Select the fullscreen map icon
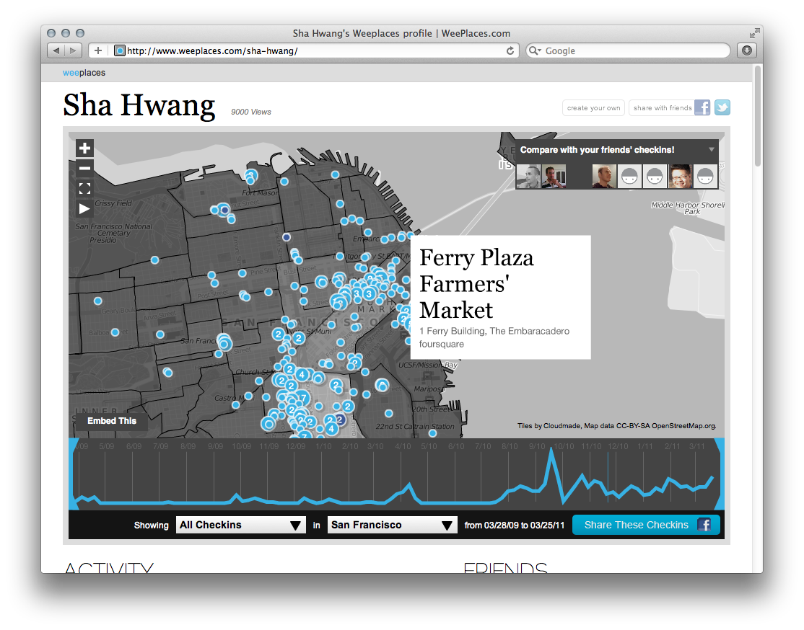The height and width of the screenshot is (630, 804). pyautogui.click(x=84, y=188)
